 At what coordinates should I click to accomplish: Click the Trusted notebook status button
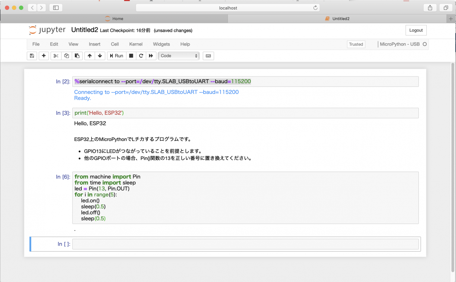coord(356,44)
